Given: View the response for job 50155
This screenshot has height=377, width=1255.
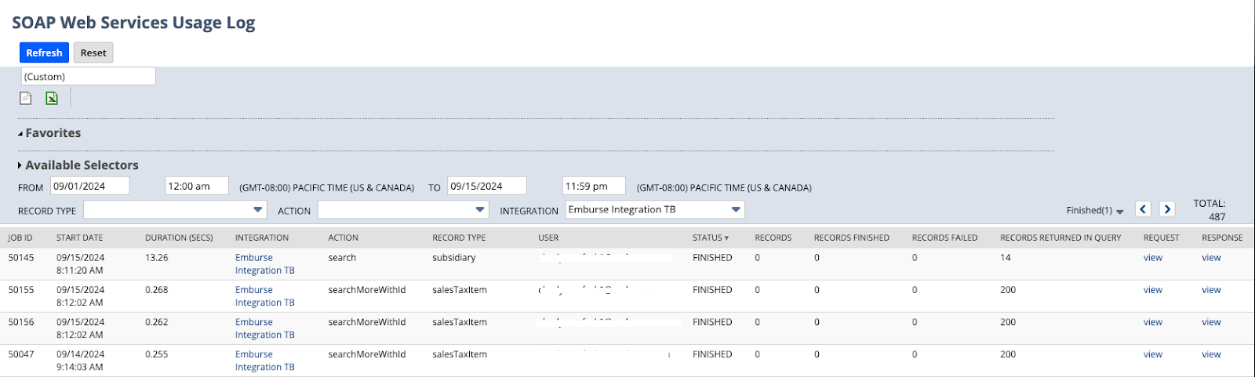Looking at the screenshot, I should tap(1211, 290).
